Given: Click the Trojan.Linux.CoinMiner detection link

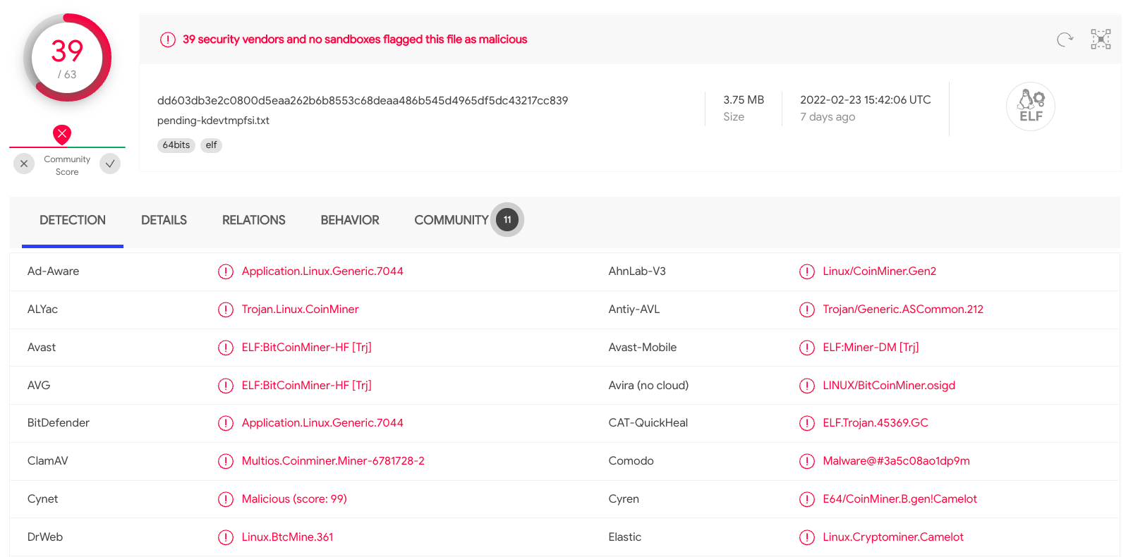Looking at the screenshot, I should point(300,310).
